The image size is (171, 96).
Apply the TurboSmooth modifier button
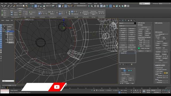coord(132,37)
